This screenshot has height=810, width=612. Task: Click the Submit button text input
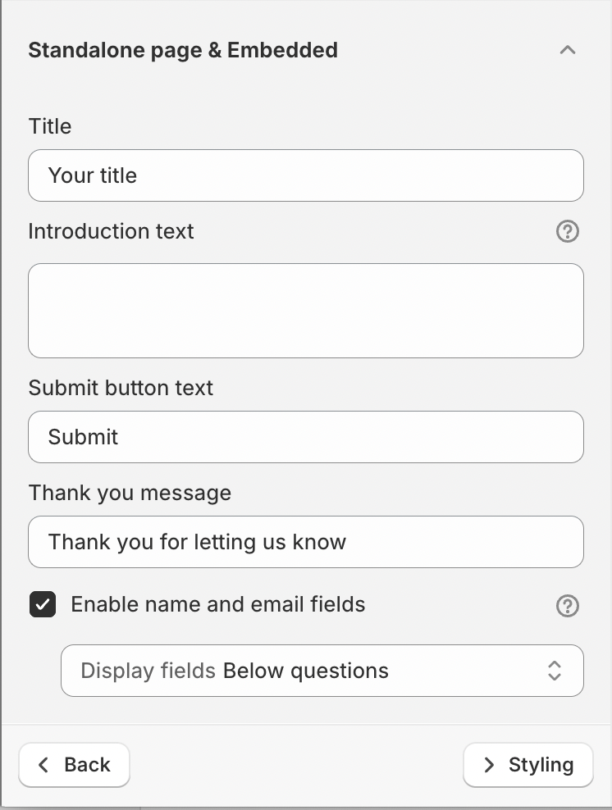[x=306, y=437]
